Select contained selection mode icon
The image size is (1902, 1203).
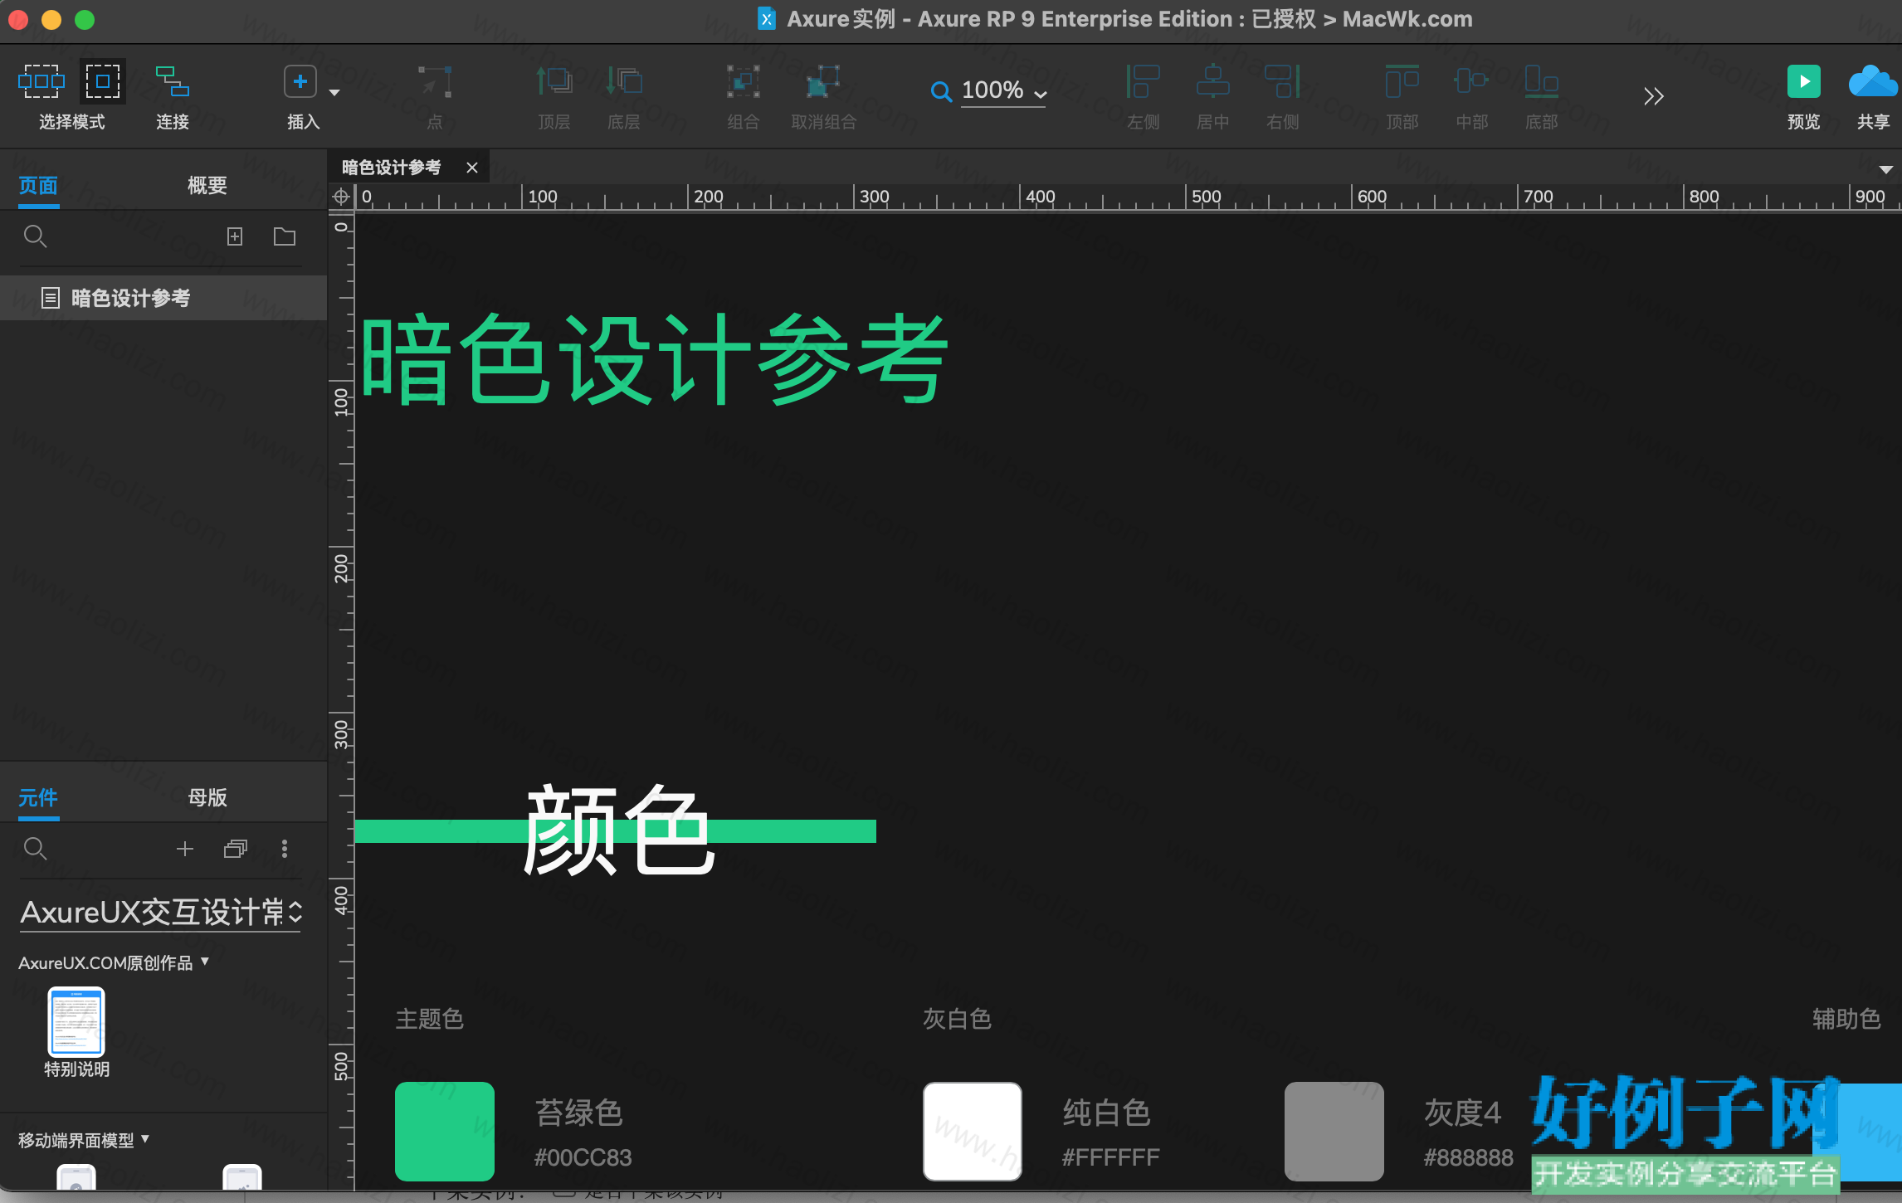point(103,81)
